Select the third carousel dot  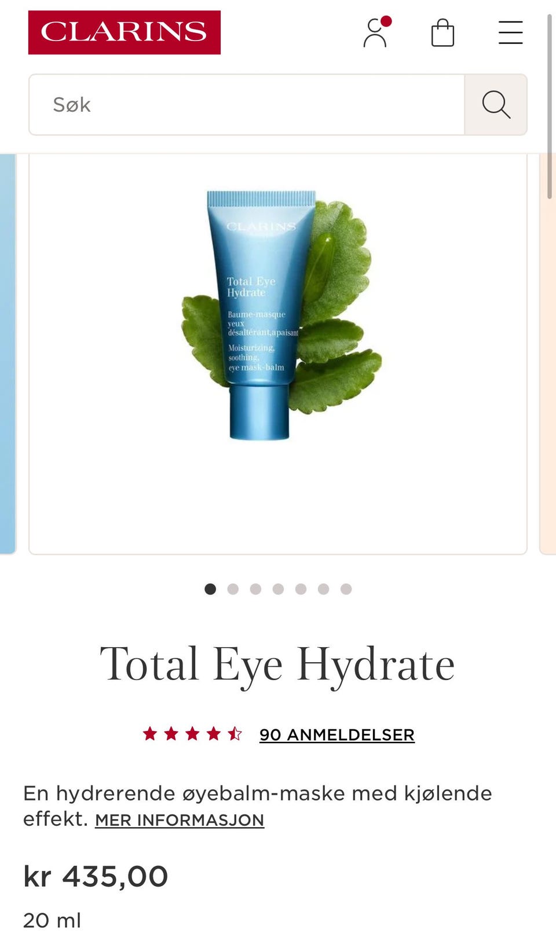255,589
